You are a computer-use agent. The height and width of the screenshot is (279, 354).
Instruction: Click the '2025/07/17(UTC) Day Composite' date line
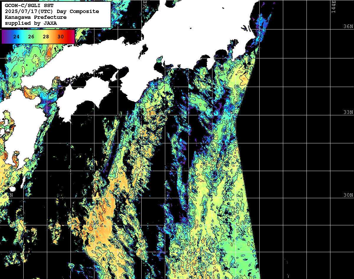click(x=52, y=12)
